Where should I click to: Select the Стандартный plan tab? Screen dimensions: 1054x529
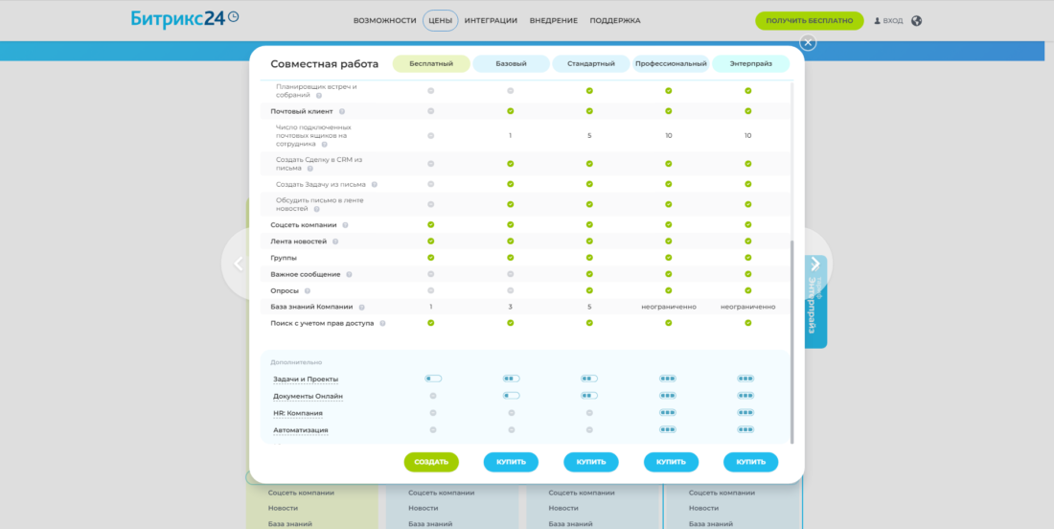click(x=591, y=64)
